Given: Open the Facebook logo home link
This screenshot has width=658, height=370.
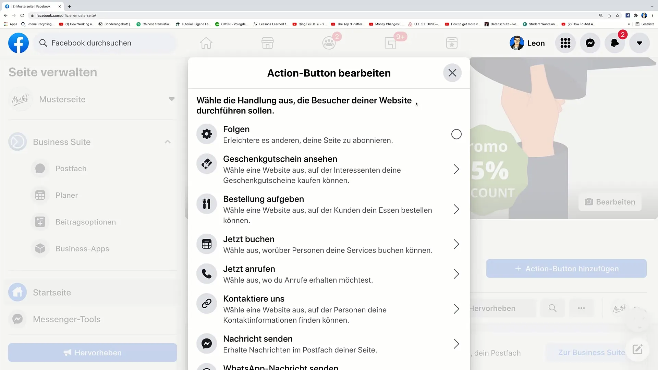Looking at the screenshot, I should pyautogui.click(x=19, y=43).
